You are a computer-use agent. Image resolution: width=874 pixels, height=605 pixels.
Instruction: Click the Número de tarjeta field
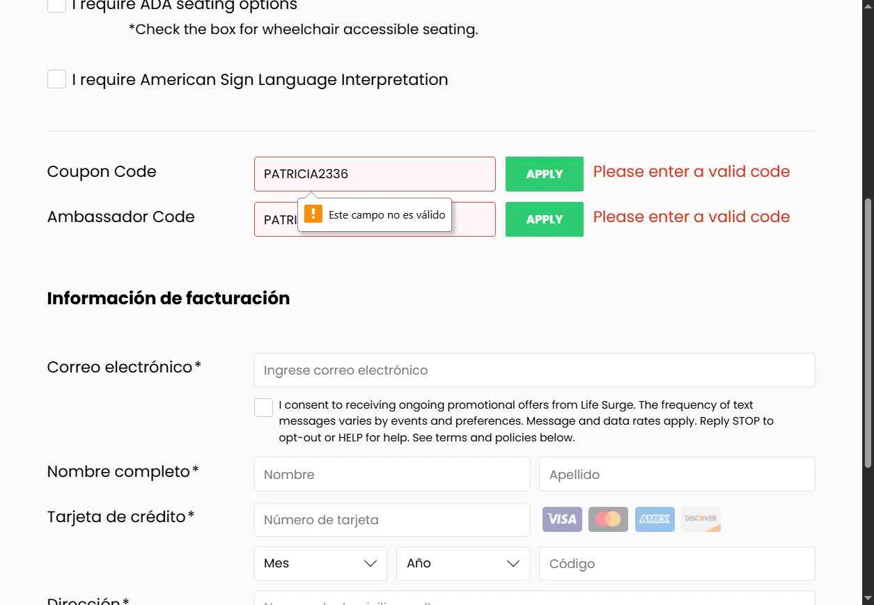tap(391, 520)
